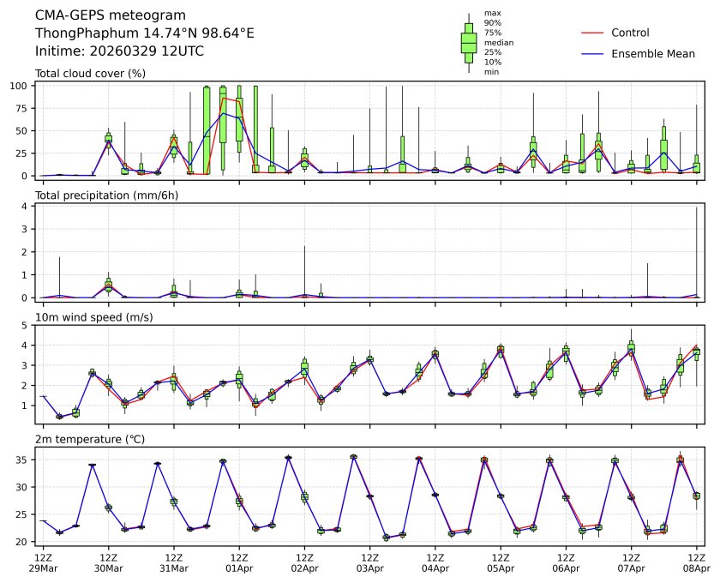720x583 pixels.
Task: Click the boxplot legend symbol
Action: coord(469,43)
